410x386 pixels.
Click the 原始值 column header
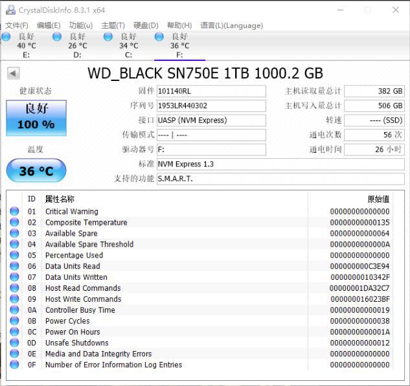click(378, 199)
